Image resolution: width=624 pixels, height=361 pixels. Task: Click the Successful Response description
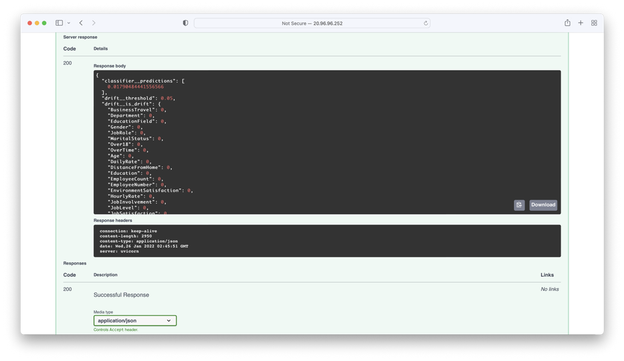(x=121, y=295)
